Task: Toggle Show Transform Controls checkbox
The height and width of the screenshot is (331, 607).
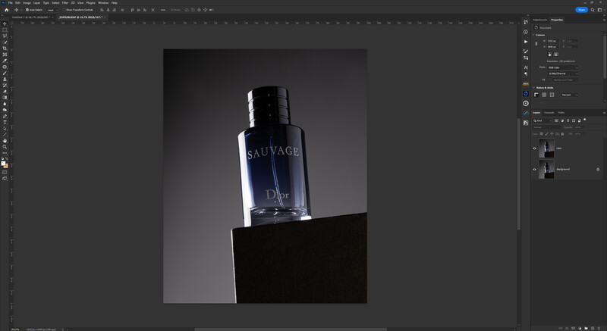Action: 64,10
